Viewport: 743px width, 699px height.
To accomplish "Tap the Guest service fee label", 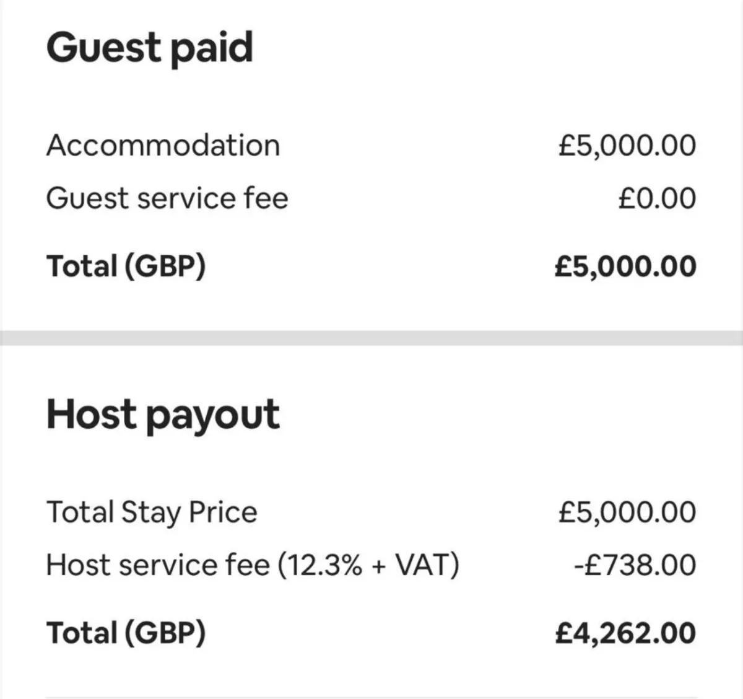I will click(167, 198).
